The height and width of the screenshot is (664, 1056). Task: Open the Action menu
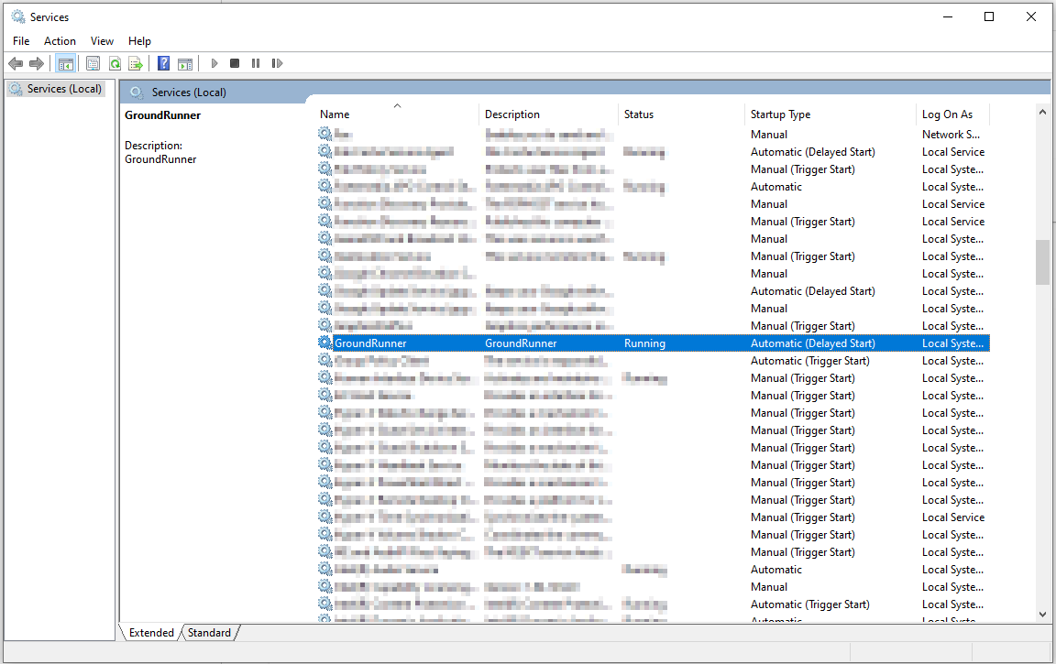pyautogui.click(x=60, y=40)
